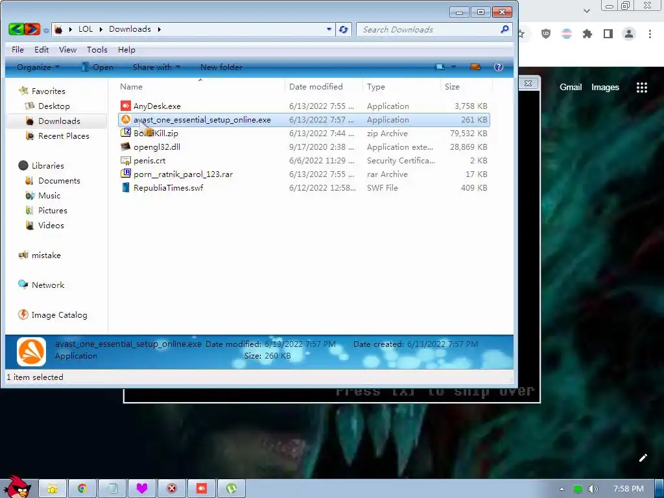Open the recent pages dropdown arrow
The image size is (664, 498).
pos(45,30)
